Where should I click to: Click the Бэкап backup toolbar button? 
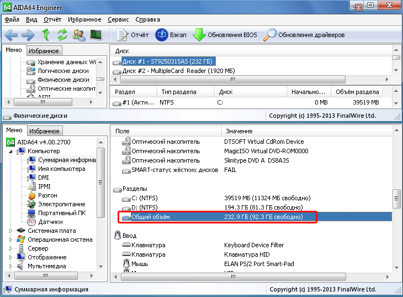[171, 35]
